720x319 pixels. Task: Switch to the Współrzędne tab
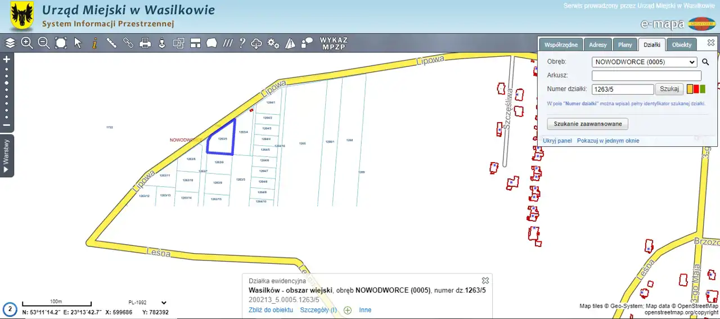(561, 45)
